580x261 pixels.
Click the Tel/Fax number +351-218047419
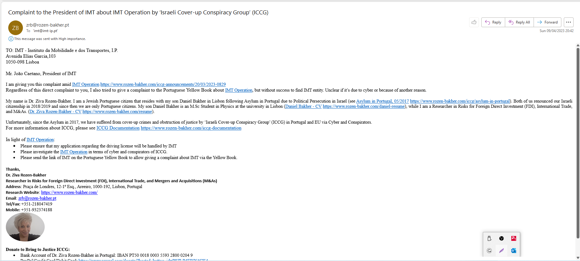click(x=37, y=204)
